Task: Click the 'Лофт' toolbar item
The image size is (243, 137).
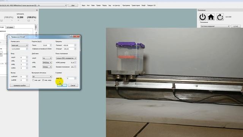Action: point(144,5)
